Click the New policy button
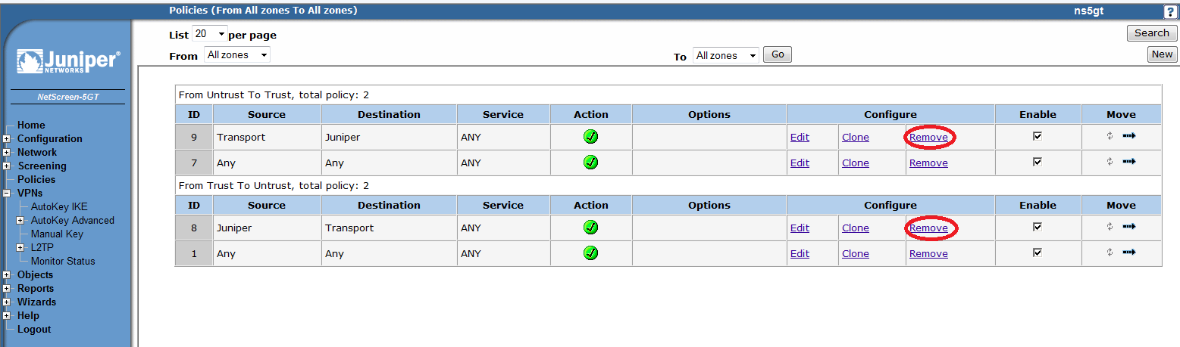Image resolution: width=1180 pixels, height=347 pixels. coord(1162,54)
